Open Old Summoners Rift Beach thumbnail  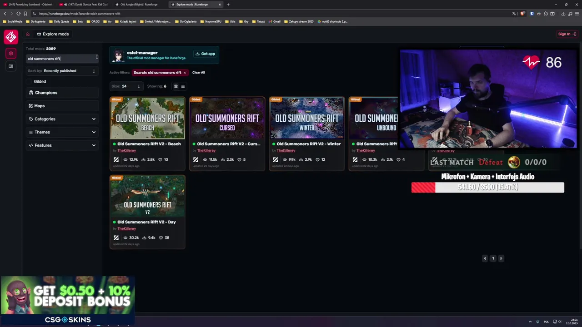pos(147,118)
